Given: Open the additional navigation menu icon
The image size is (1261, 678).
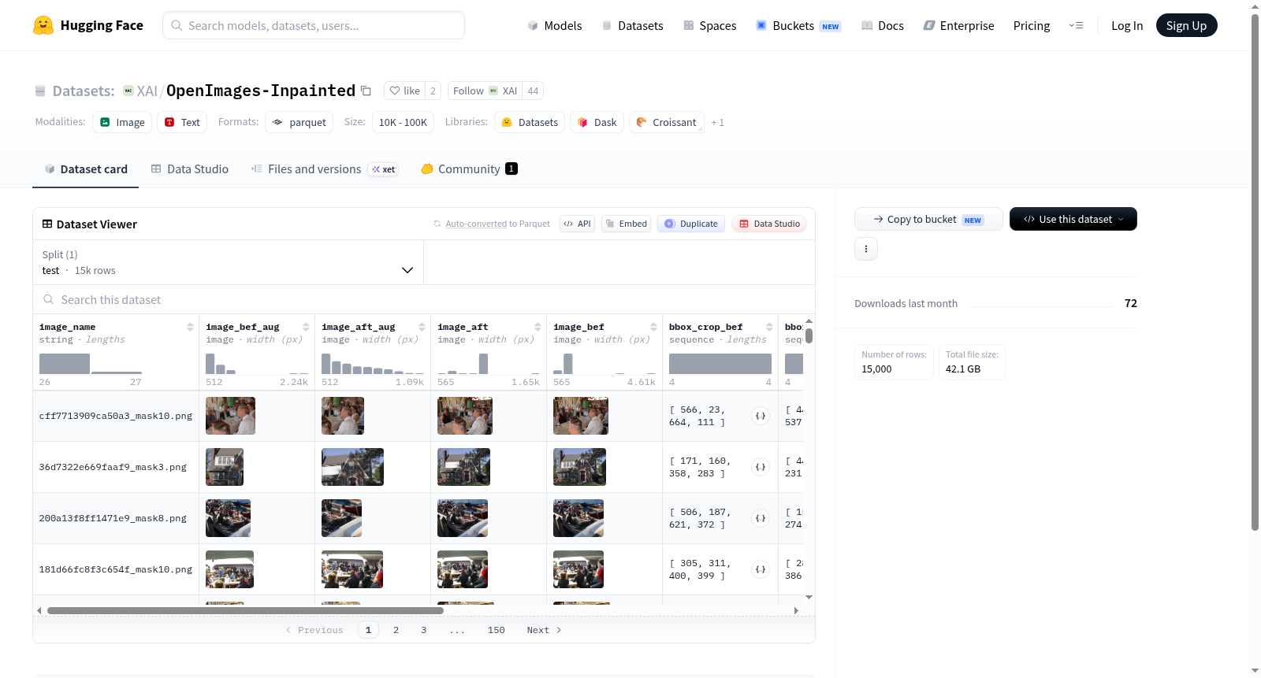Looking at the screenshot, I should (1076, 26).
